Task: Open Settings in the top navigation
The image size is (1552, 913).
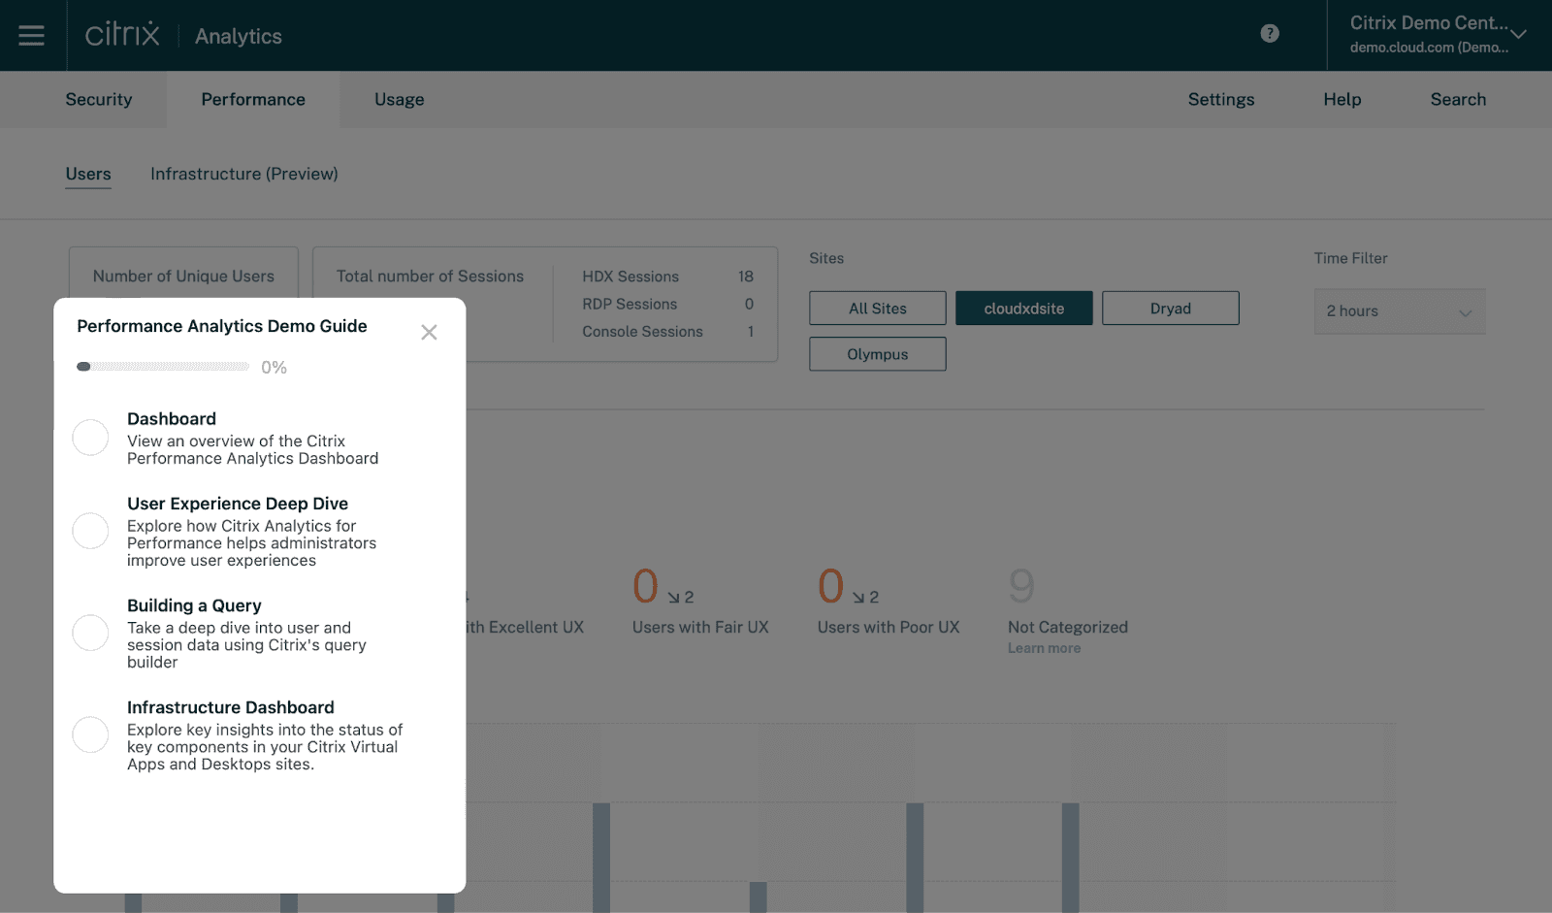Action: (1221, 99)
